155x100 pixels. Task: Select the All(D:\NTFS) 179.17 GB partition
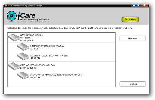[x=61, y=57]
